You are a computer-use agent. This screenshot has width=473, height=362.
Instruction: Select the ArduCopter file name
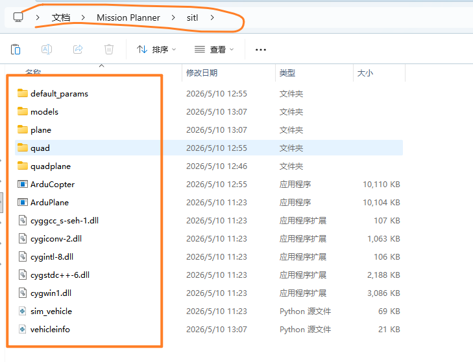click(x=53, y=185)
